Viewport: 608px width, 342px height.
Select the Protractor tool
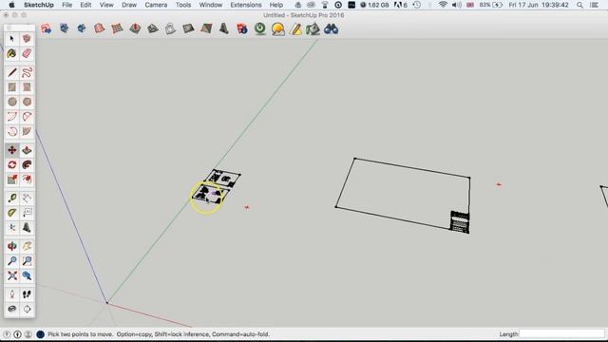[x=12, y=213]
